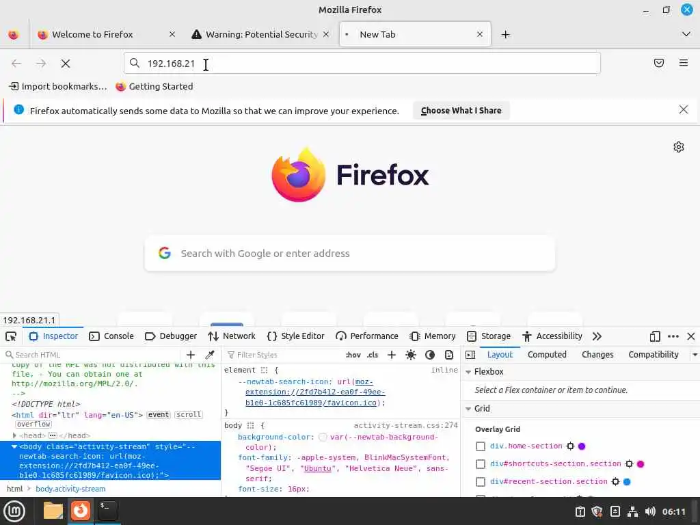This screenshot has width=700, height=525.
Task: Select the Layout sidebar tab
Action: 500,355
